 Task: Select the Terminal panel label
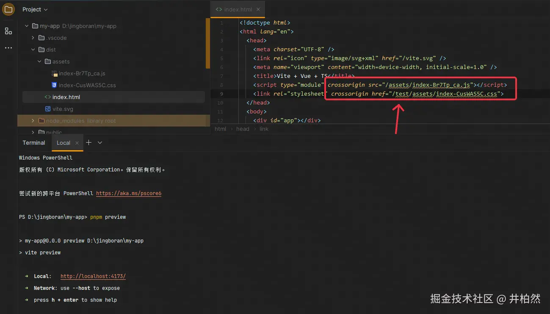coord(34,143)
